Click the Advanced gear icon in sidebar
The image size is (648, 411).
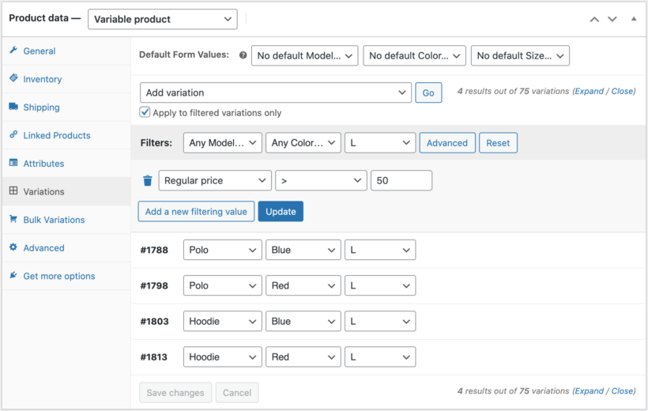13,247
